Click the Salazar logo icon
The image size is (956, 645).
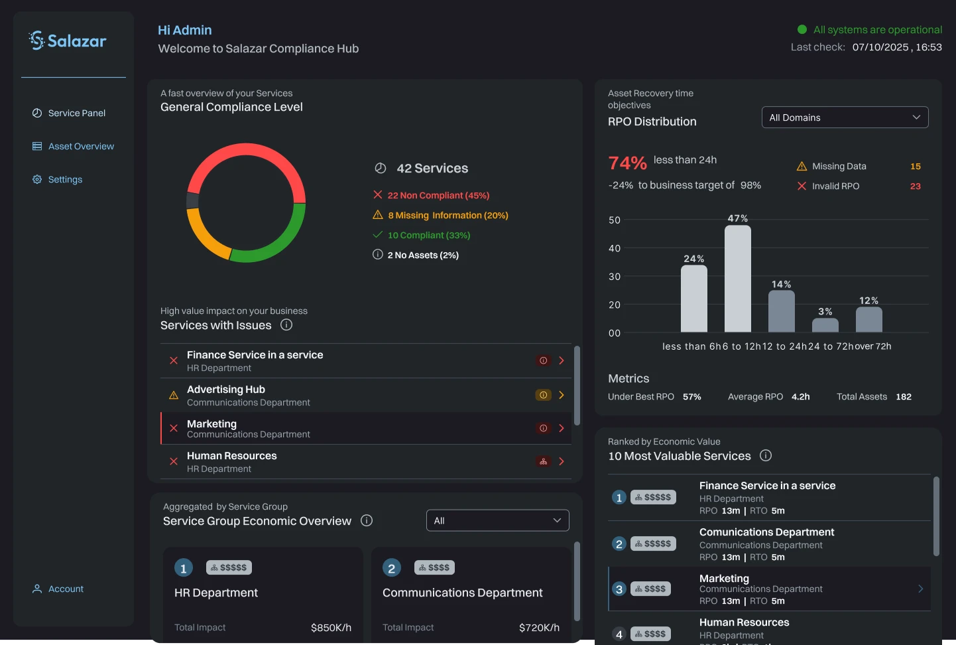(x=36, y=40)
